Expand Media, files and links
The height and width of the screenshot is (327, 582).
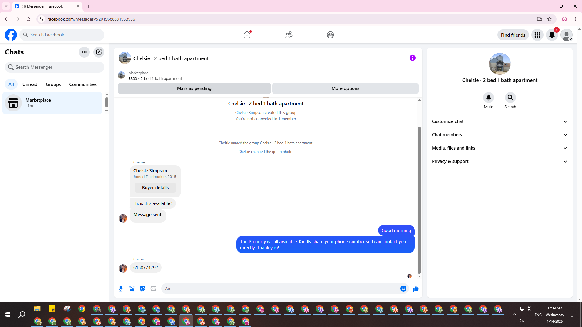(500, 148)
